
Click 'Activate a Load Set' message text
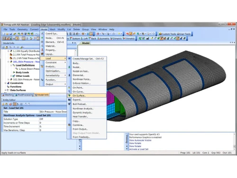(x=139, y=149)
